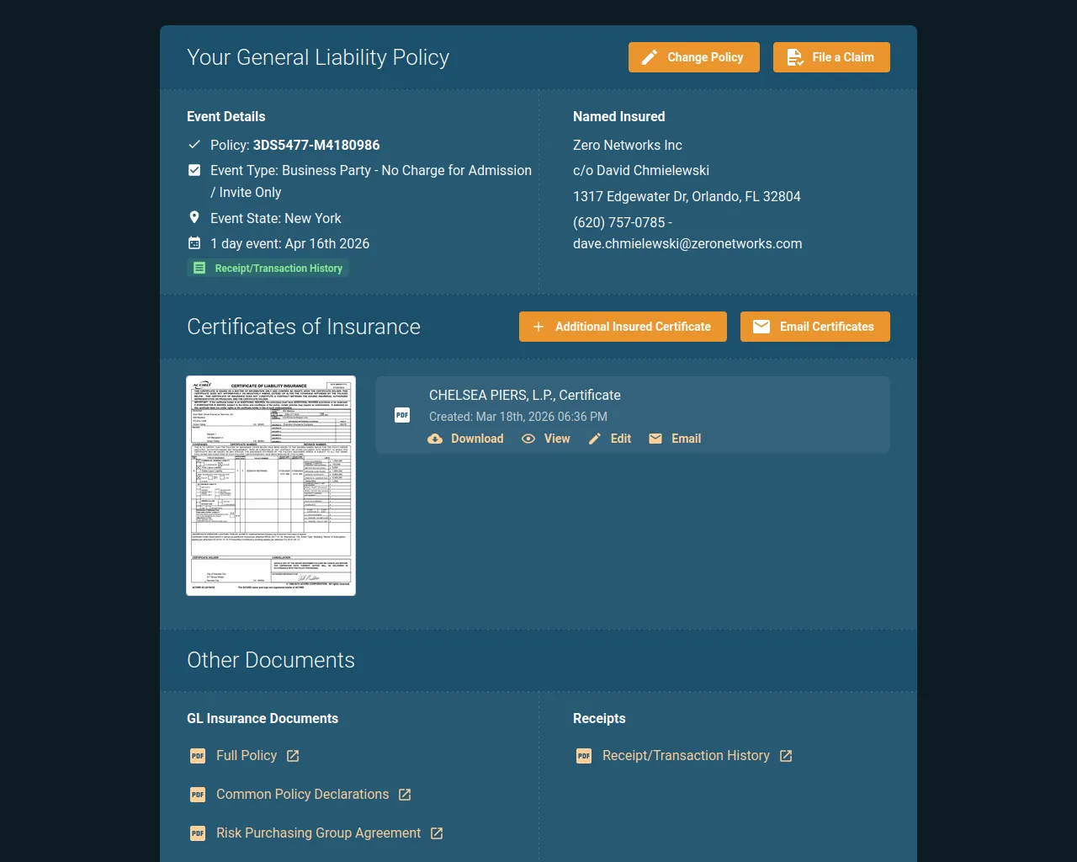Click the Change Policy button
The width and height of the screenshot is (1077, 862).
[693, 57]
